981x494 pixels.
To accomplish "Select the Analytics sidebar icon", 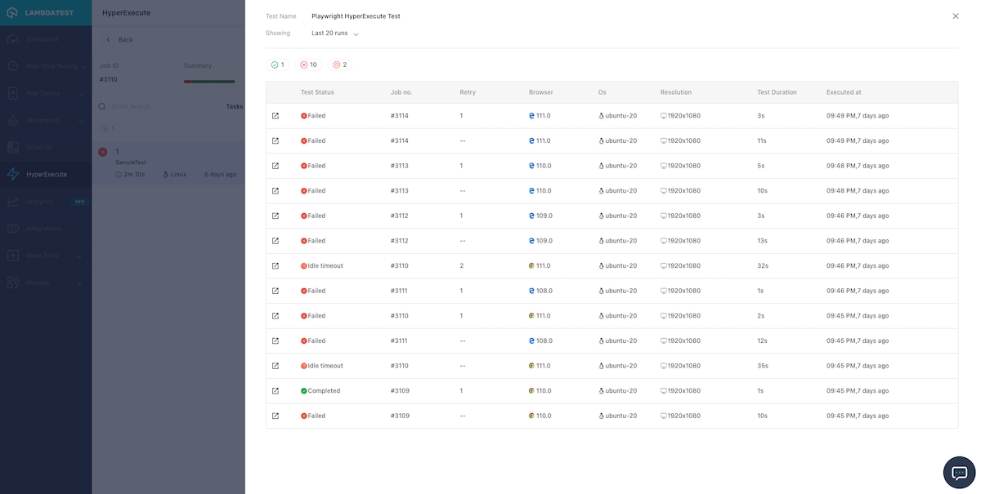I will [x=12, y=200].
